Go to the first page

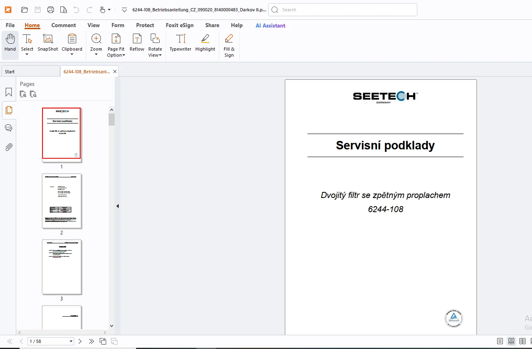pos(10,341)
